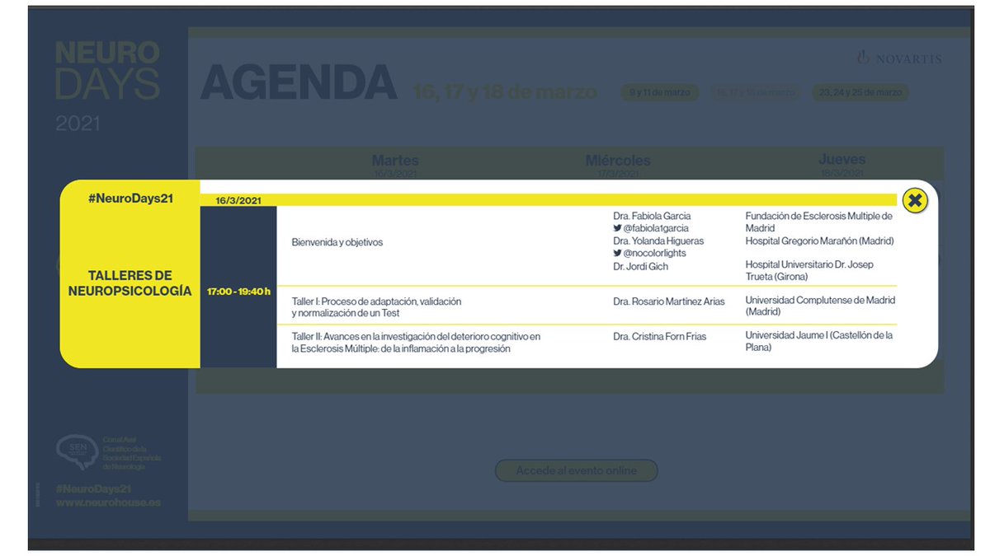Click the #NeuroDays21 label in the popup
Image resolution: width=990 pixels, height=556 pixels.
pos(130,199)
